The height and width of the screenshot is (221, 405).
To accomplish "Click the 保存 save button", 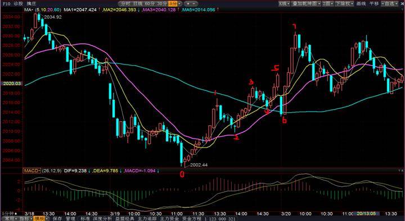I will (x=57, y=219).
